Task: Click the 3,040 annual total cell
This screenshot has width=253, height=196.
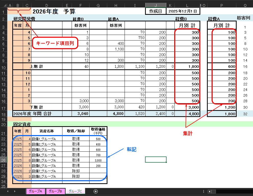Action: [81, 113]
